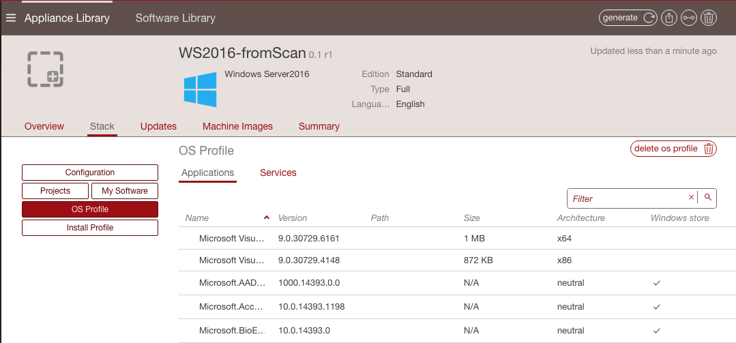Click the WS2016-fromScan appliance title
The height and width of the screenshot is (343, 736).
click(242, 53)
